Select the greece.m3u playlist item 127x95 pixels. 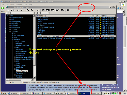pos(20,55)
